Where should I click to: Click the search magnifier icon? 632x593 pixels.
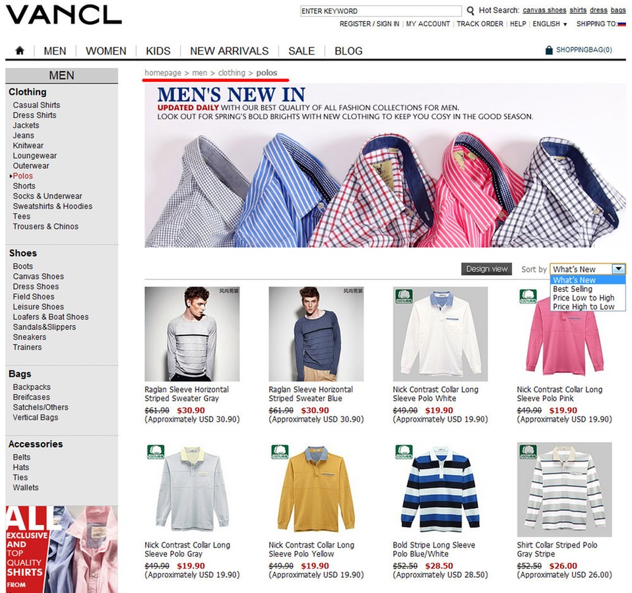point(470,11)
